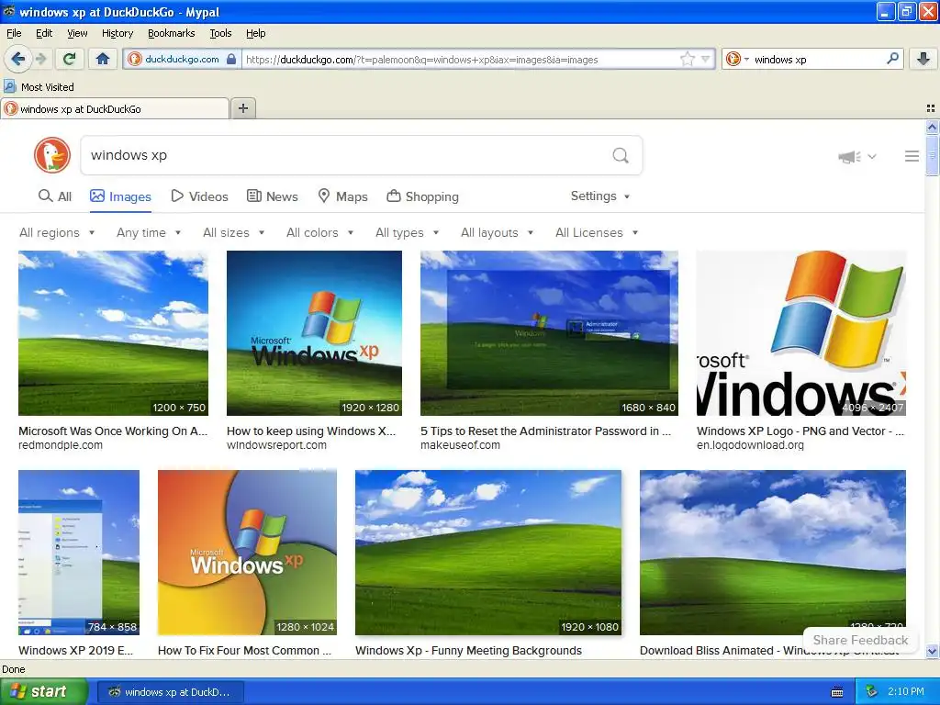
Task: Click the makeuseof.com source link
Action: click(460, 445)
